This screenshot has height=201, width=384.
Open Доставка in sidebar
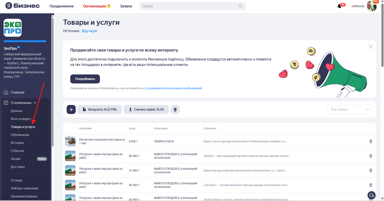point(18,167)
